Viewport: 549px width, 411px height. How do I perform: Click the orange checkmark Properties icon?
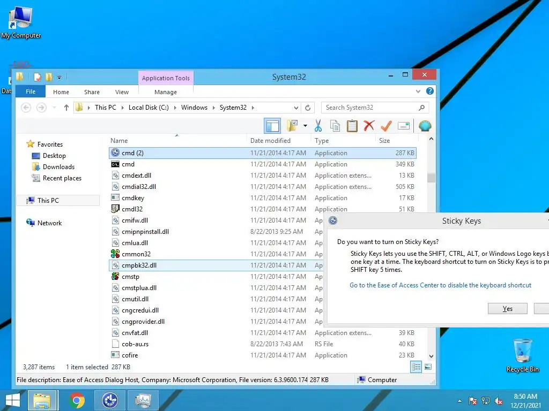pos(386,126)
